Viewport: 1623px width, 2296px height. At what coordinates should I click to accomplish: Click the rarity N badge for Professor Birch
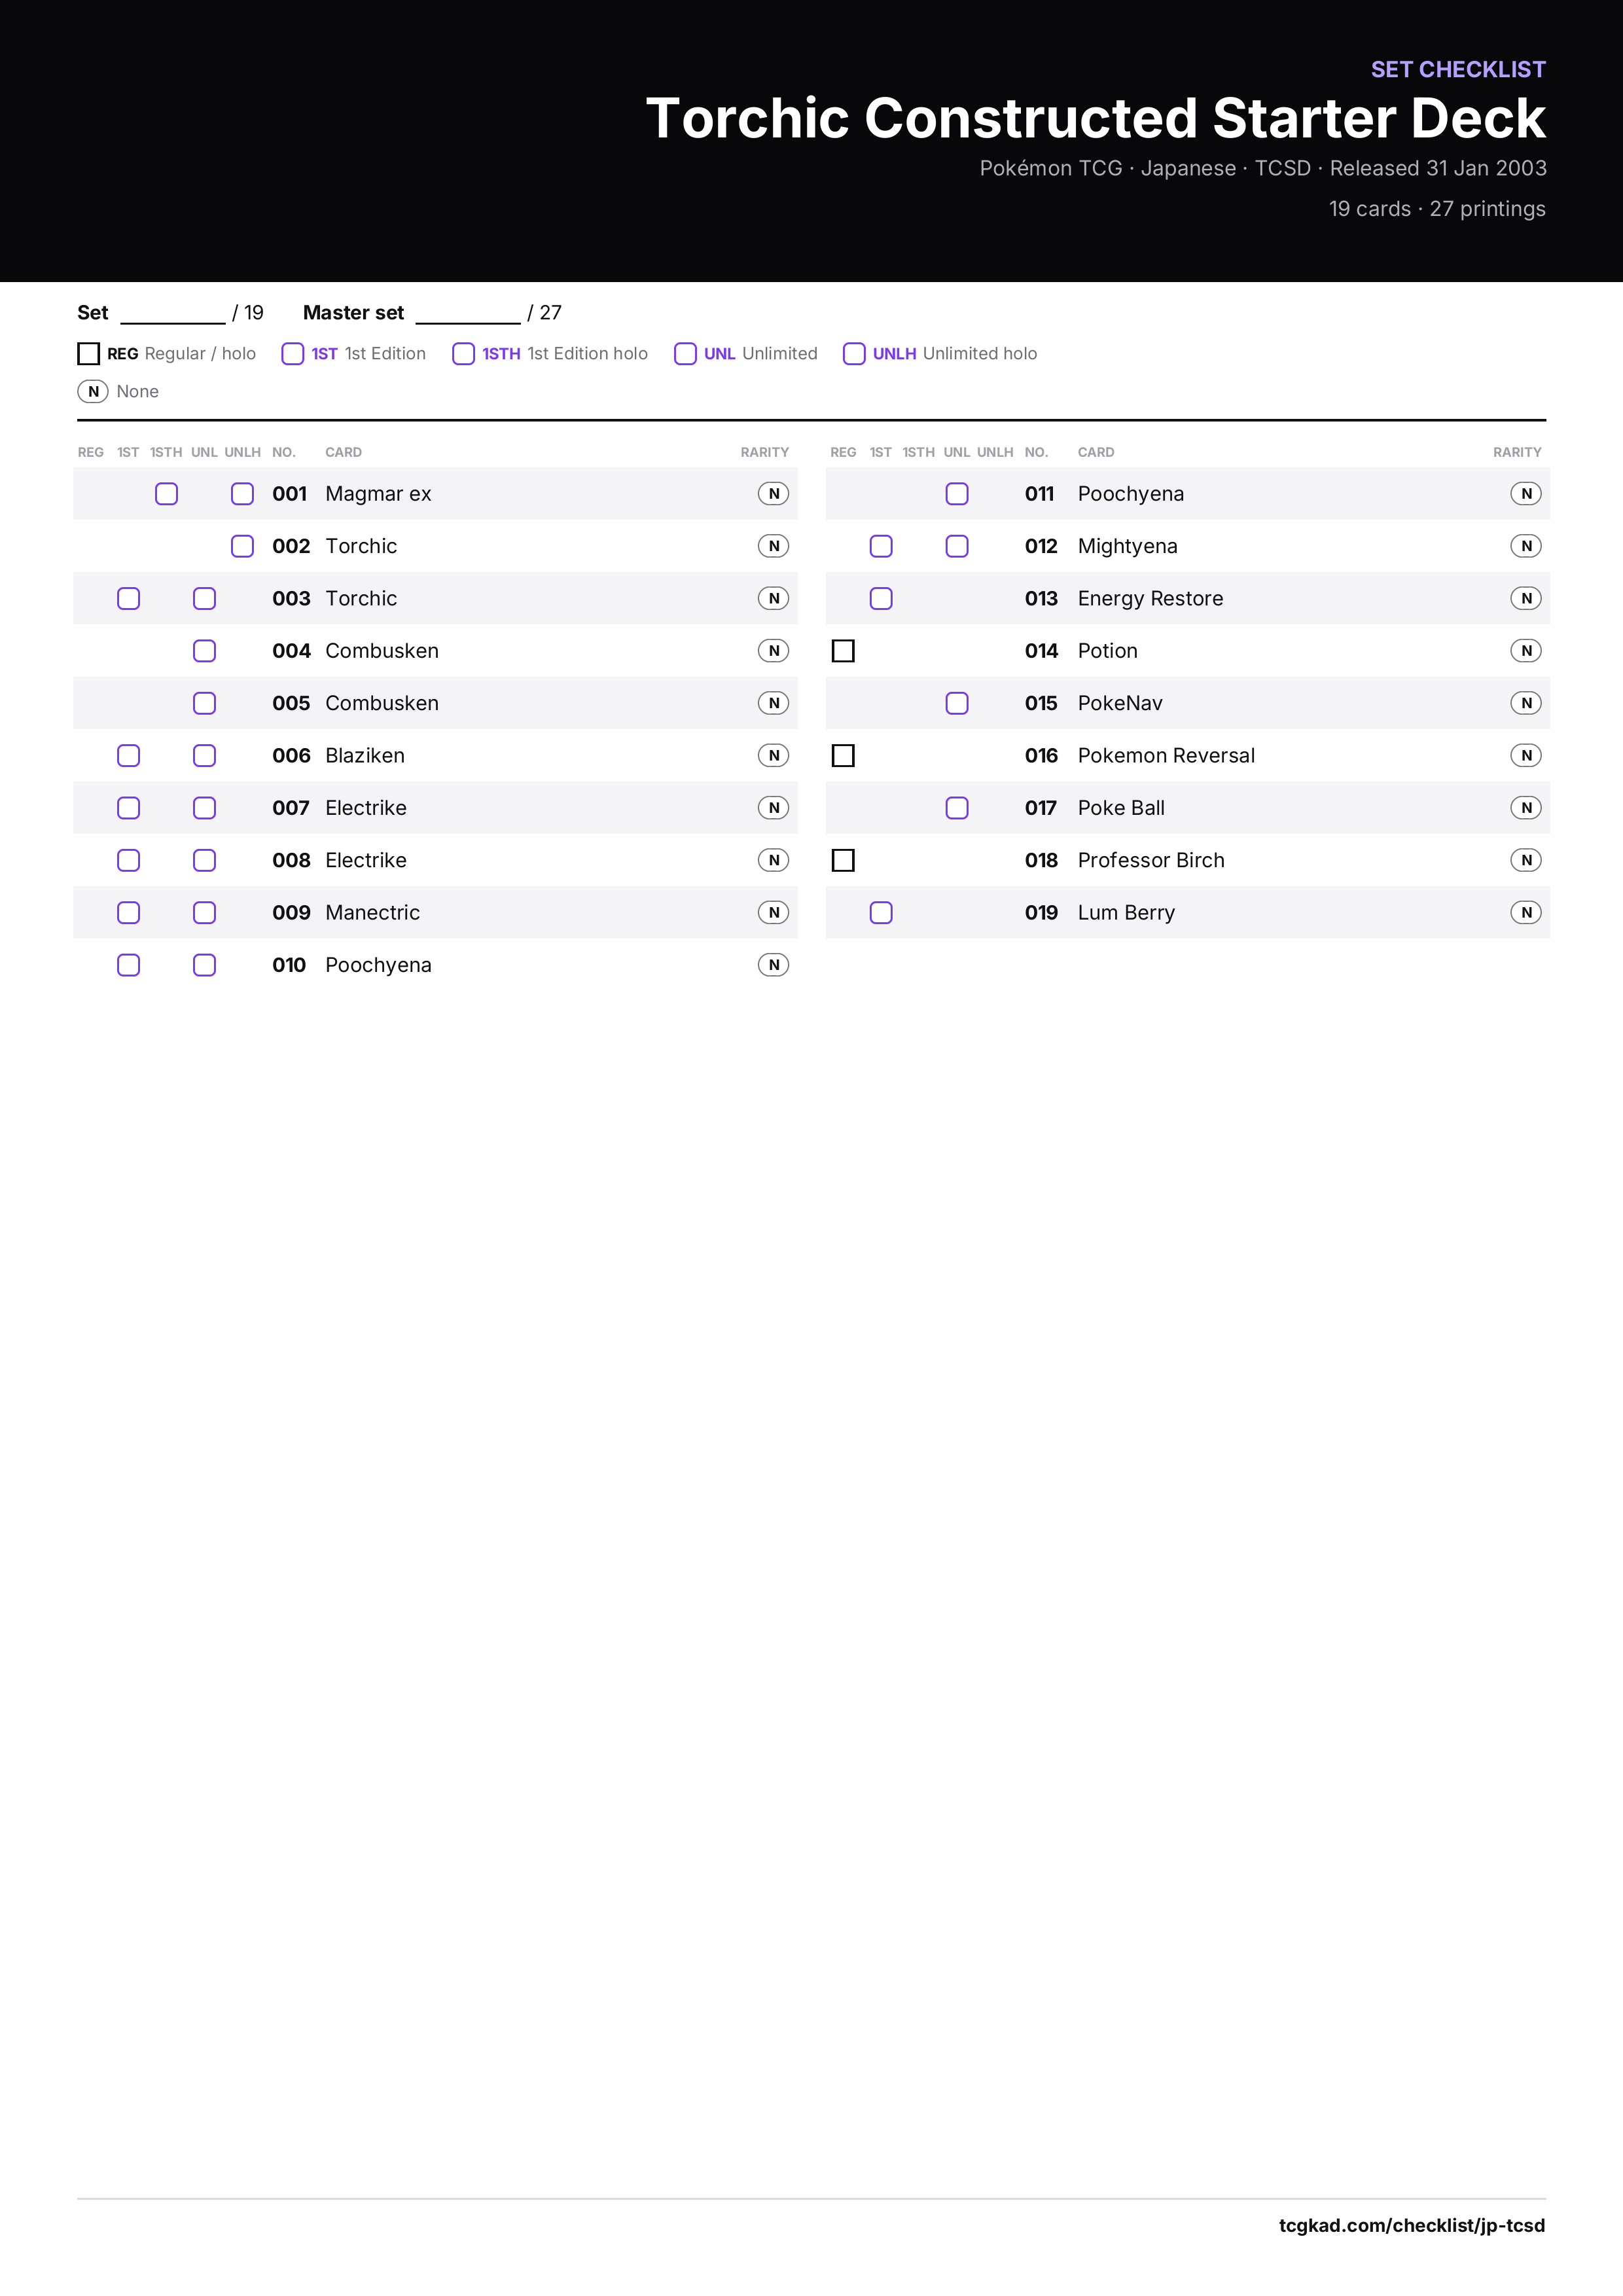click(1526, 860)
